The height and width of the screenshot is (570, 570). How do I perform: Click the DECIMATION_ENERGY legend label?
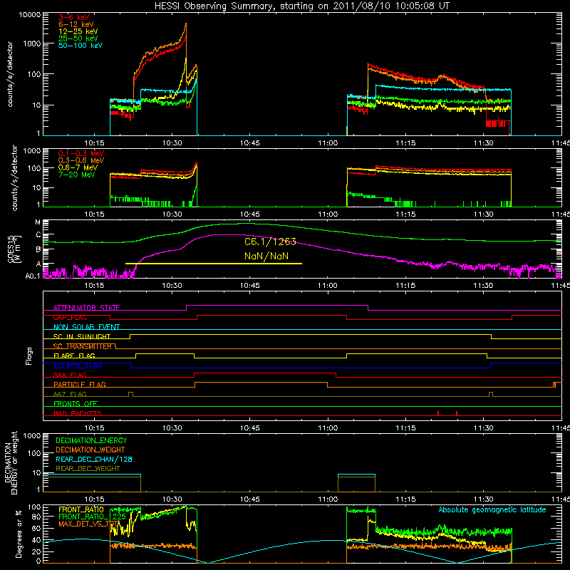[x=91, y=440]
